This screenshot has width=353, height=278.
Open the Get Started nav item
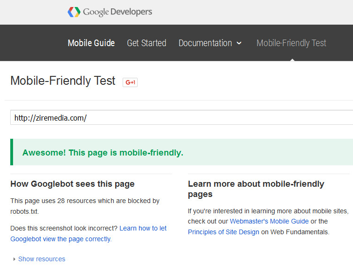146,43
